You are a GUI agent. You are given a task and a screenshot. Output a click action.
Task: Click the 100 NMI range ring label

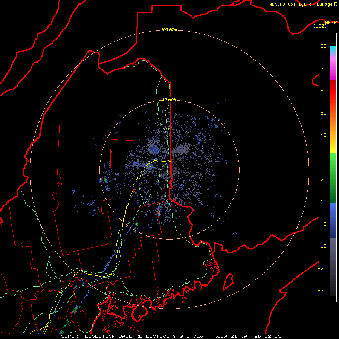coord(169,30)
